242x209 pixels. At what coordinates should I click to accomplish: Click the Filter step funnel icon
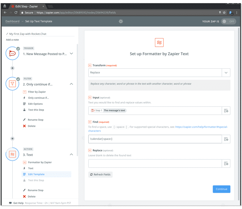pos(12,84)
